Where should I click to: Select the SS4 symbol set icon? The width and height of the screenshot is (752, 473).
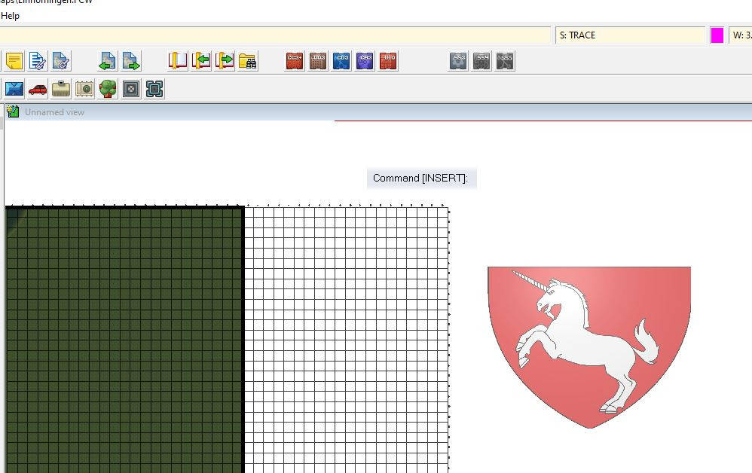coord(481,61)
